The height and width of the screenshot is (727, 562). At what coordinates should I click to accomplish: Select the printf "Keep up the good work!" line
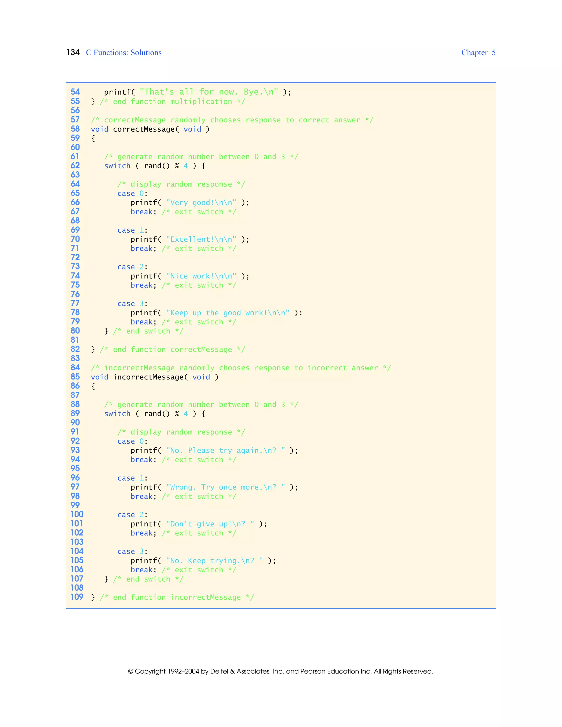click(217, 312)
